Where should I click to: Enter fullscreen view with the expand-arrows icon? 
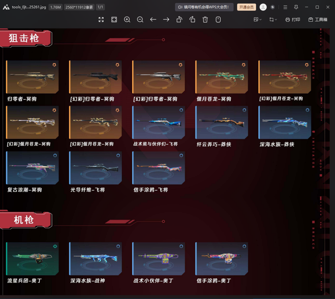coord(101,20)
